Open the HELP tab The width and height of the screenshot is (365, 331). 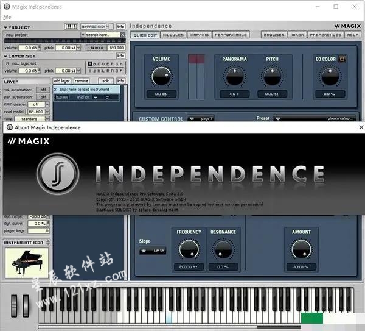pos(353,35)
